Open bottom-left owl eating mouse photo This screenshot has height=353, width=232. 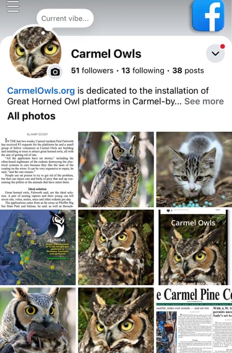[x=38, y=320]
